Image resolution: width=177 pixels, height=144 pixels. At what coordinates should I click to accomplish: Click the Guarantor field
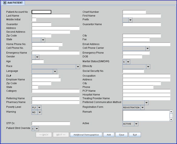point(41,24)
